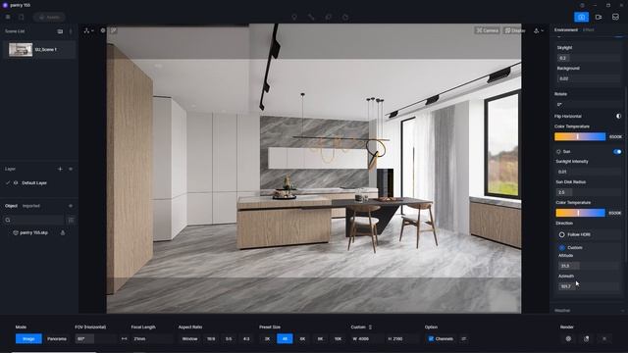The height and width of the screenshot is (353, 628).
Task: Open the rightmost mode icon in the top bar
Action: tap(615, 18)
